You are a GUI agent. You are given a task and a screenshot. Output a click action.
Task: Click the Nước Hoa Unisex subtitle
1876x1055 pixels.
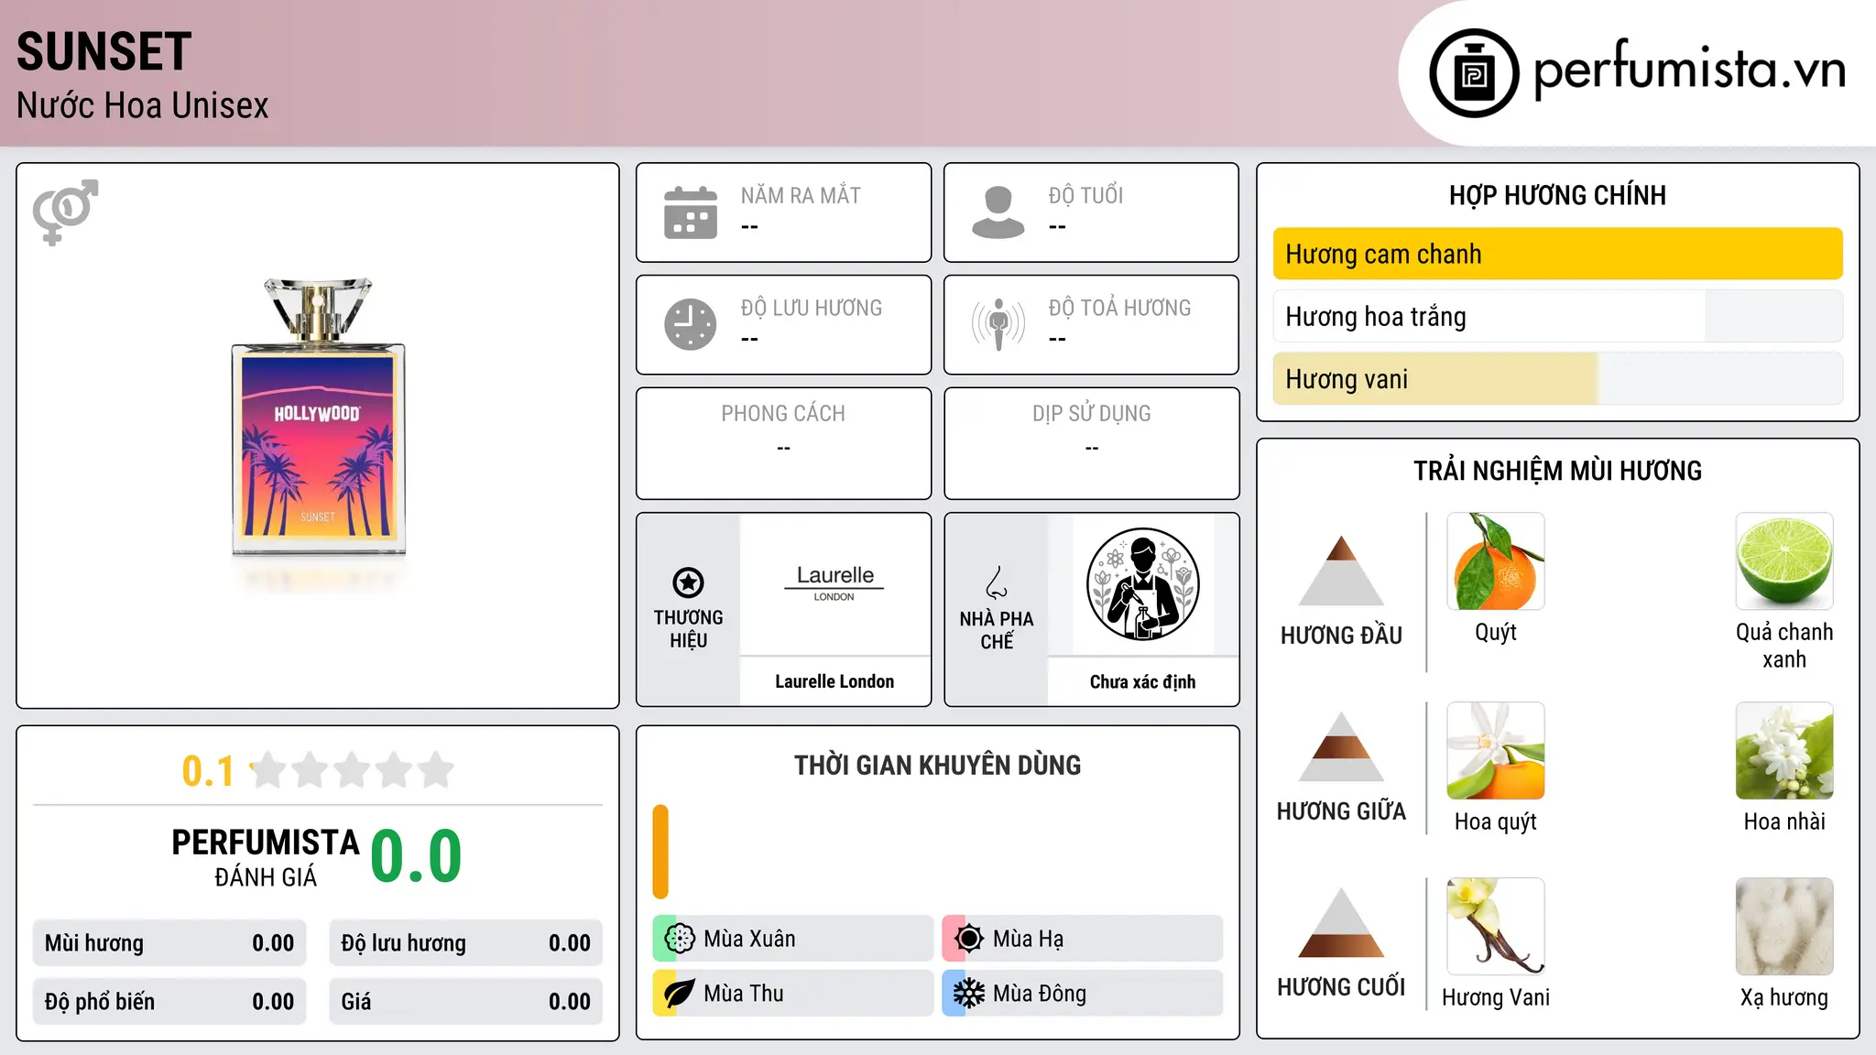coord(143,105)
